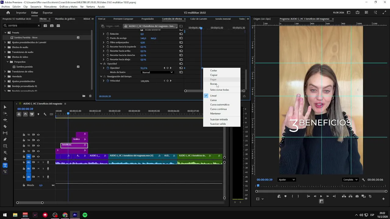The height and width of the screenshot is (219, 390).
Task: Click Export Frame camera icon
Action: tap(357, 196)
